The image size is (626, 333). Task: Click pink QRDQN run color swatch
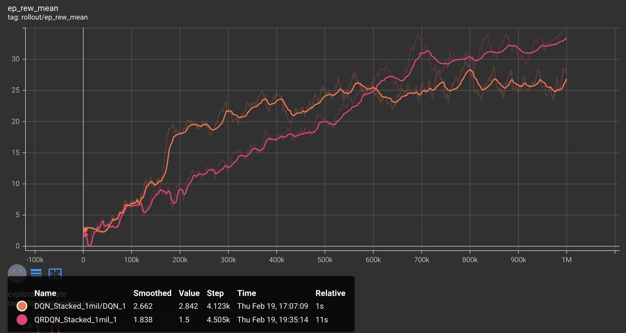22,320
